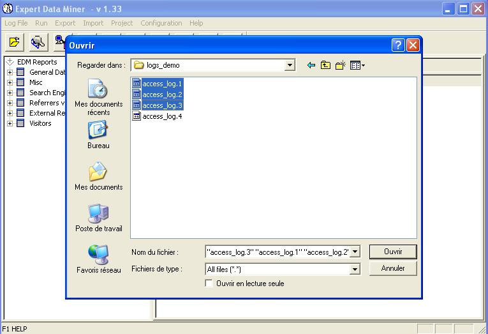Click the External Referrers report icon
This screenshot has width=488, height=334.
[20, 113]
